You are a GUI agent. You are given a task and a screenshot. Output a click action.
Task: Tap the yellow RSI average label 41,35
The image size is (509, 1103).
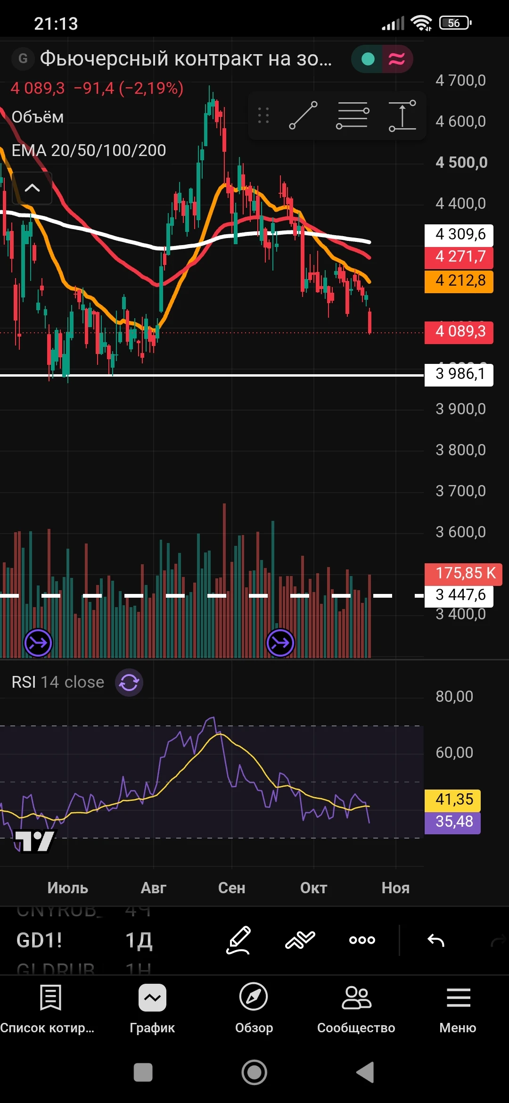(452, 800)
